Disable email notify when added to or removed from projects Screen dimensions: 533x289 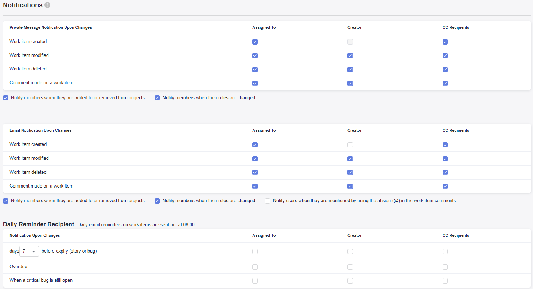[x=6, y=201]
